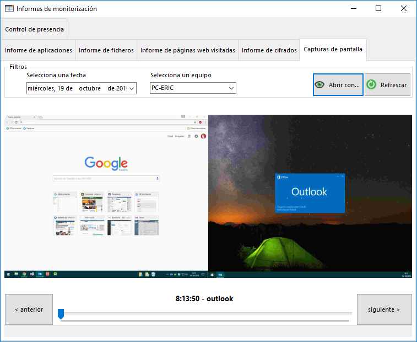Screen dimensions: 417x342
Task: Click the green refresh icon
Action: pyautogui.click(x=371, y=85)
